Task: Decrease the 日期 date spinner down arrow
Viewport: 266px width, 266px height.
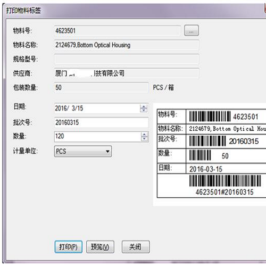Action: tap(144, 110)
